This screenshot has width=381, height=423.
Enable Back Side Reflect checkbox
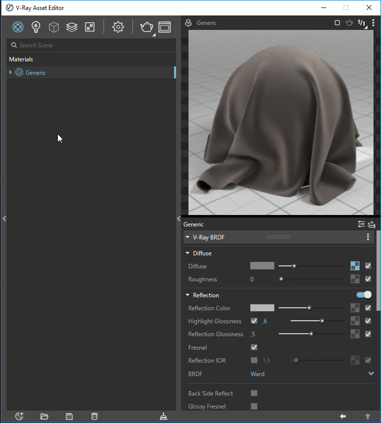point(254,393)
